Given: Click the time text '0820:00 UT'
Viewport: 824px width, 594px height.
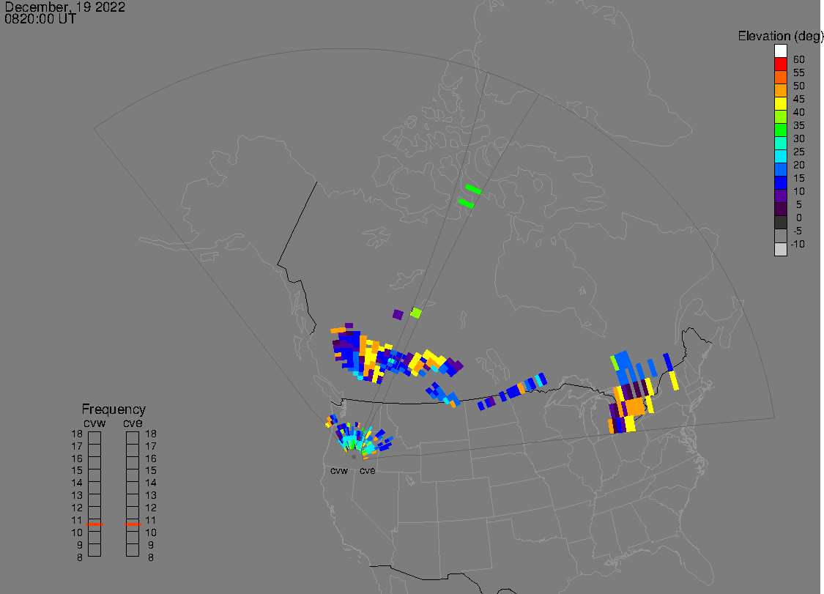Looking at the screenshot, I should pyautogui.click(x=40, y=19).
